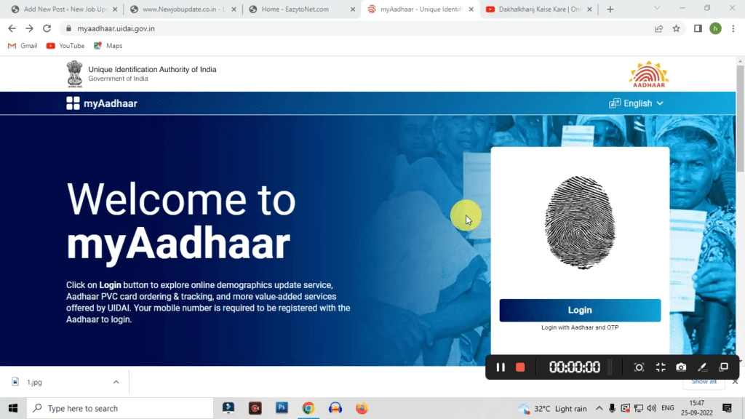Open the YouTube bookmark
The width and height of the screenshot is (745, 419).
(65, 46)
